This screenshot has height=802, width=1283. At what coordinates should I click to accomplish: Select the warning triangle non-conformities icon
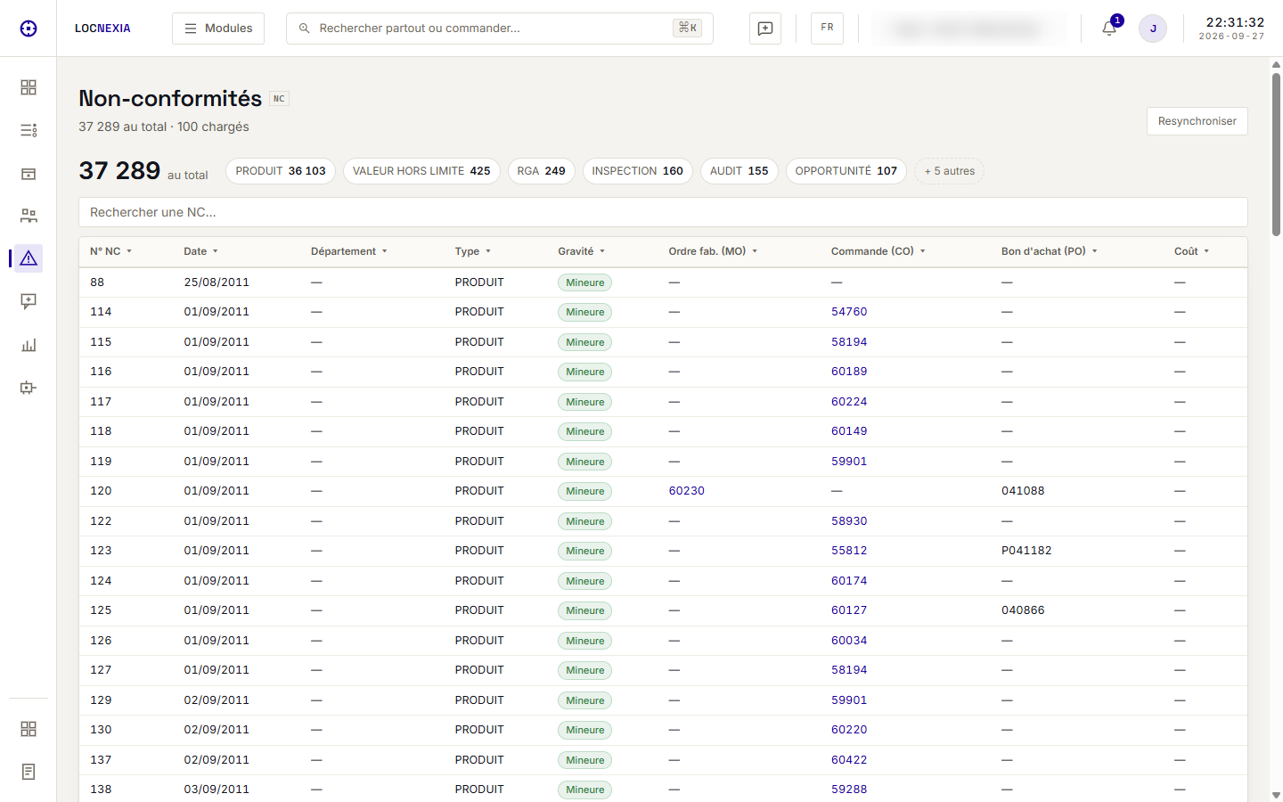29,258
